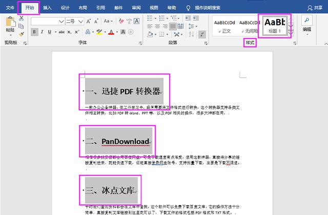Click the Cut scissors icon

(x=22, y=18)
